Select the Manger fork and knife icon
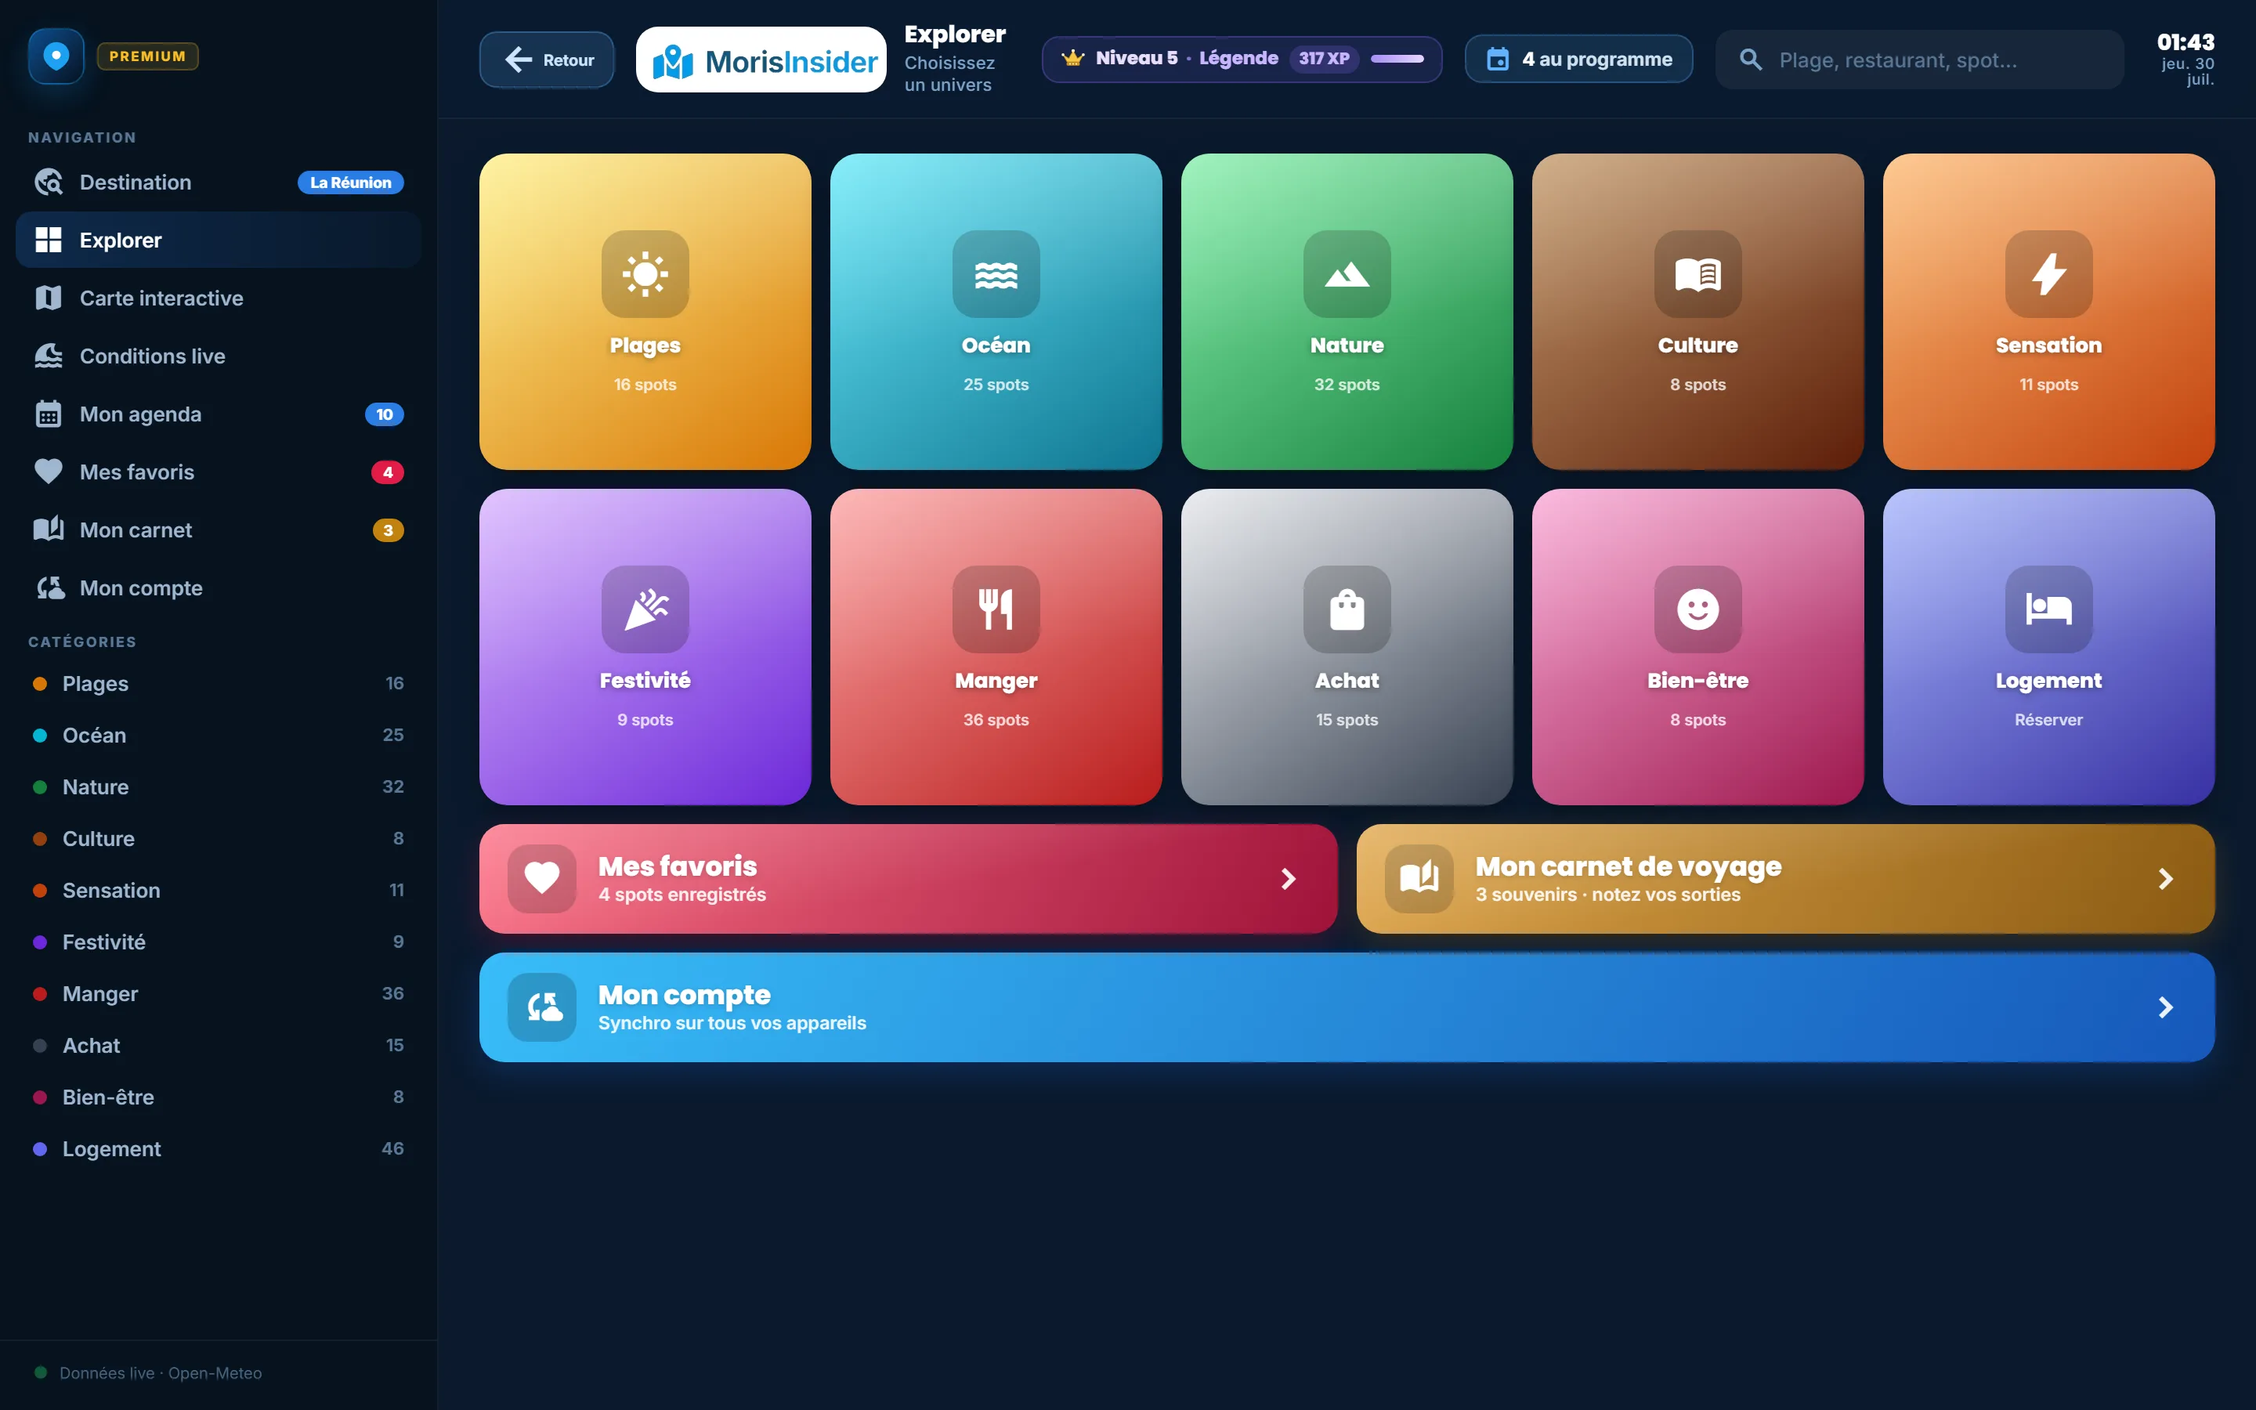Screen dimensions: 2256x1410 (x=996, y=609)
